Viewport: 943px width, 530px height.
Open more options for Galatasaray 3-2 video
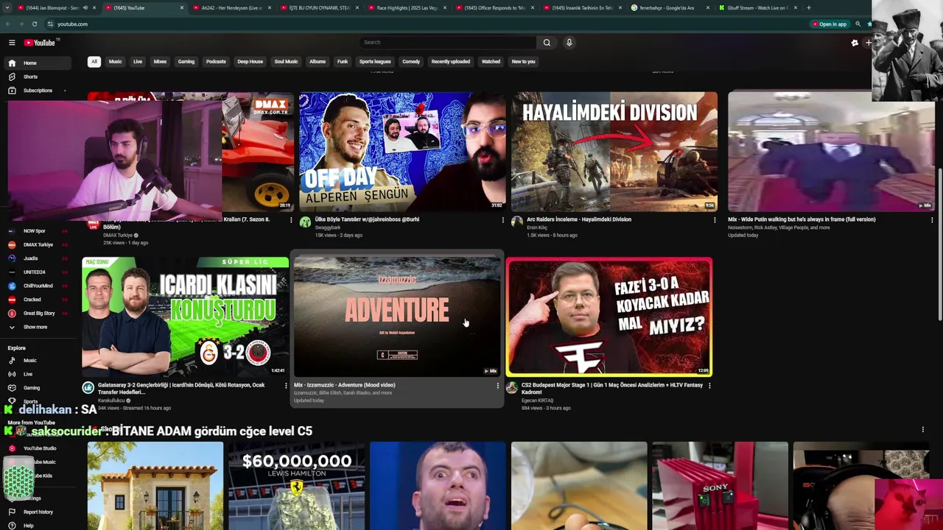286,386
